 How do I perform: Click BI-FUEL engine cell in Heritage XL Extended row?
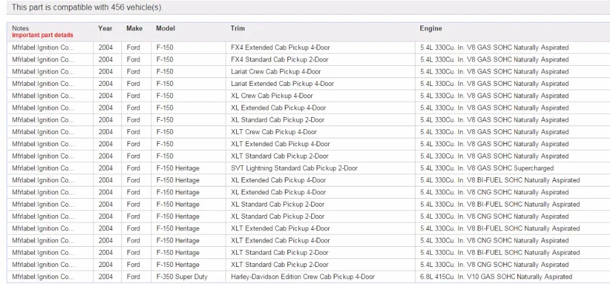pyautogui.click(x=500, y=180)
